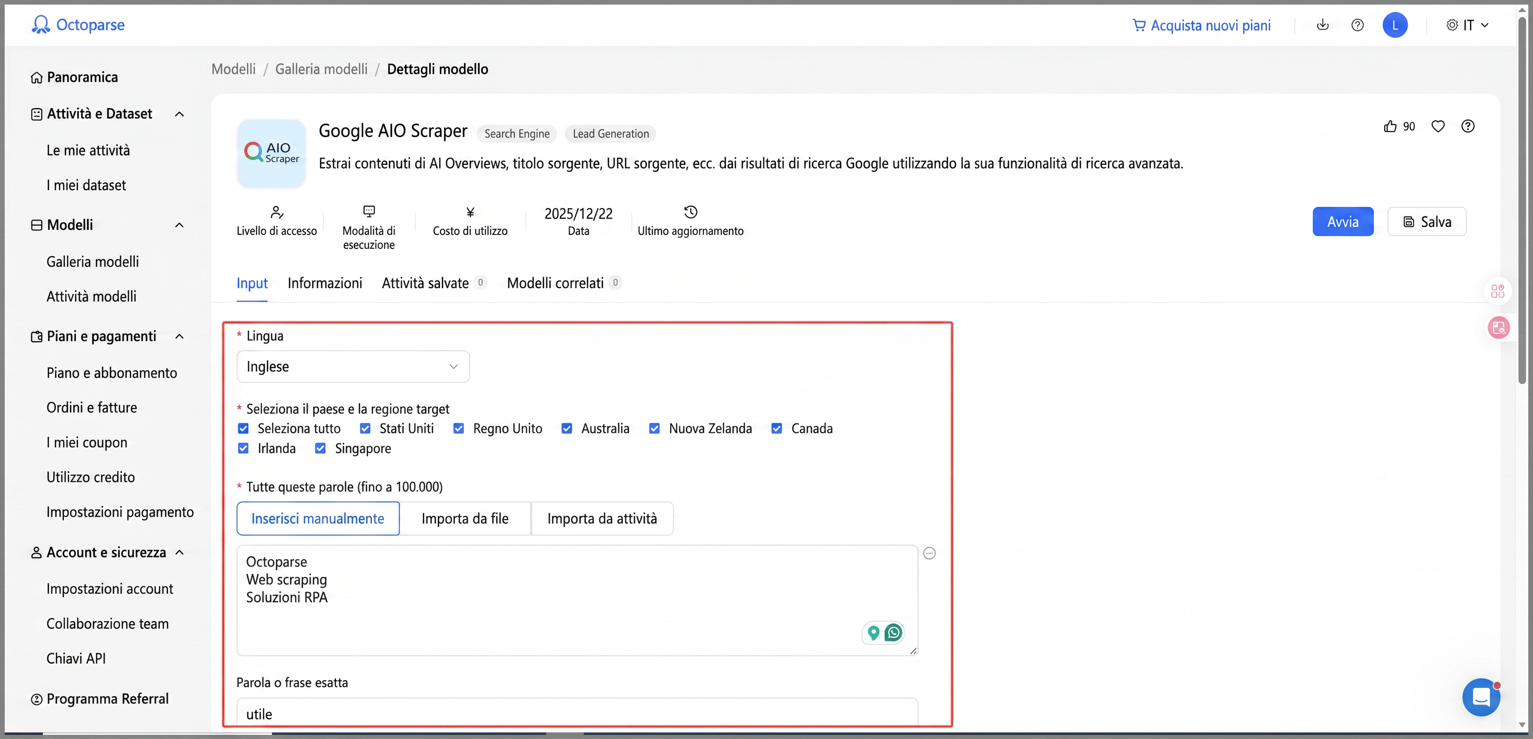Collapse Piani e pagamenti section
Viewport: 1533px width, 739px height.
[x=179, y=337]
